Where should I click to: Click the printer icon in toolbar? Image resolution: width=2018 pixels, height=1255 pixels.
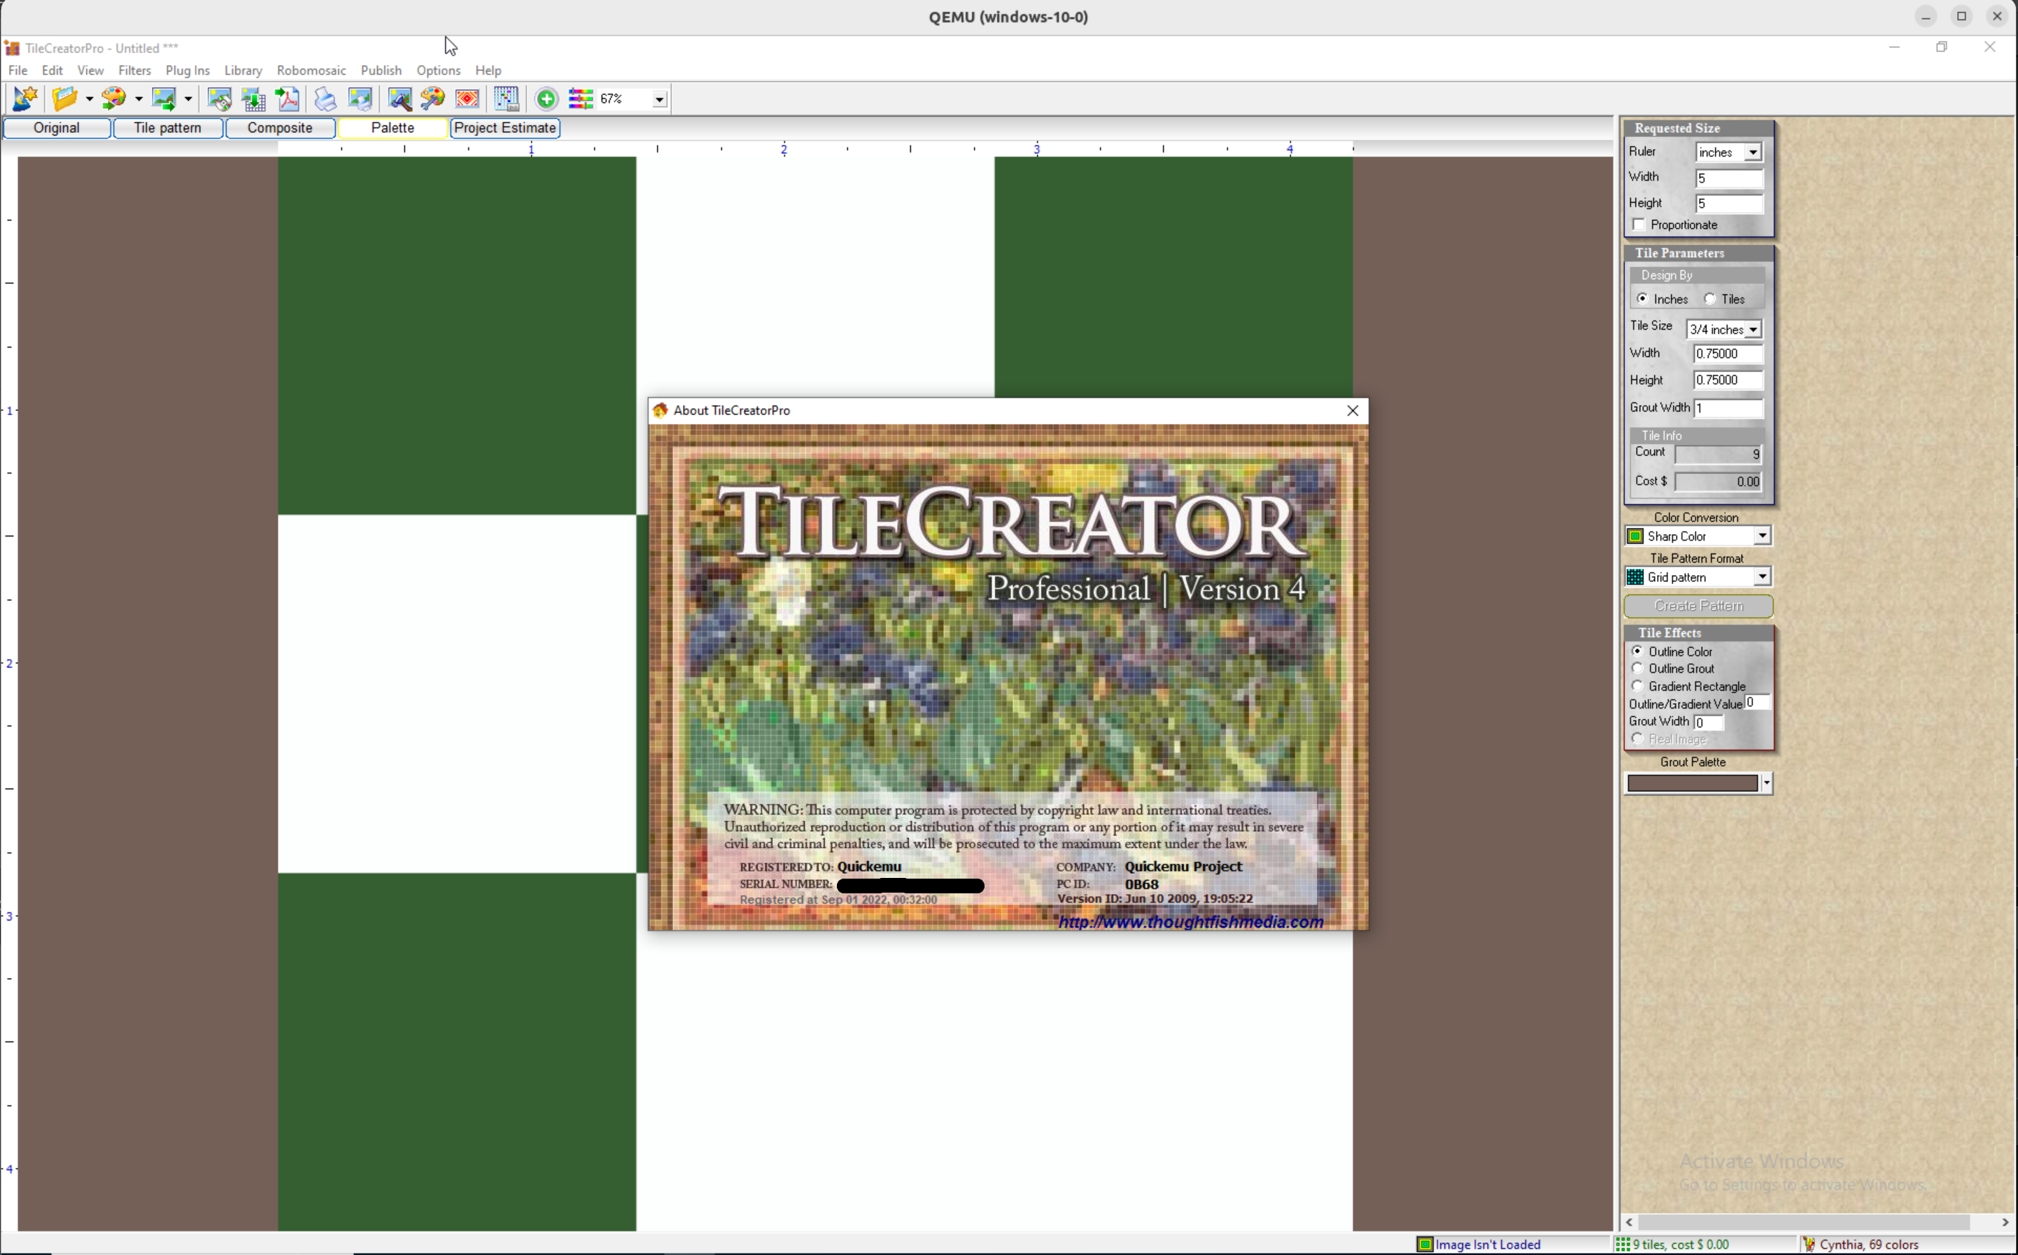(325, 99)
